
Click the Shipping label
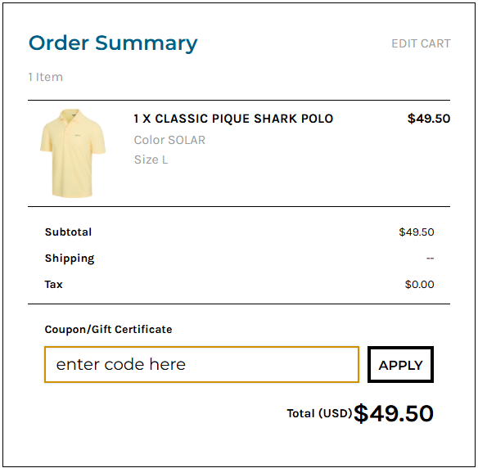point(70,259)
